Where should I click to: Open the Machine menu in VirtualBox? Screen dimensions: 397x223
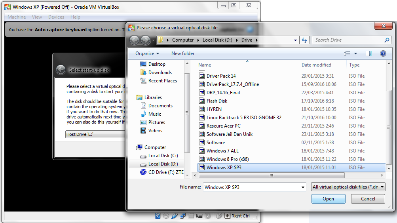click(x=17, y=17)
